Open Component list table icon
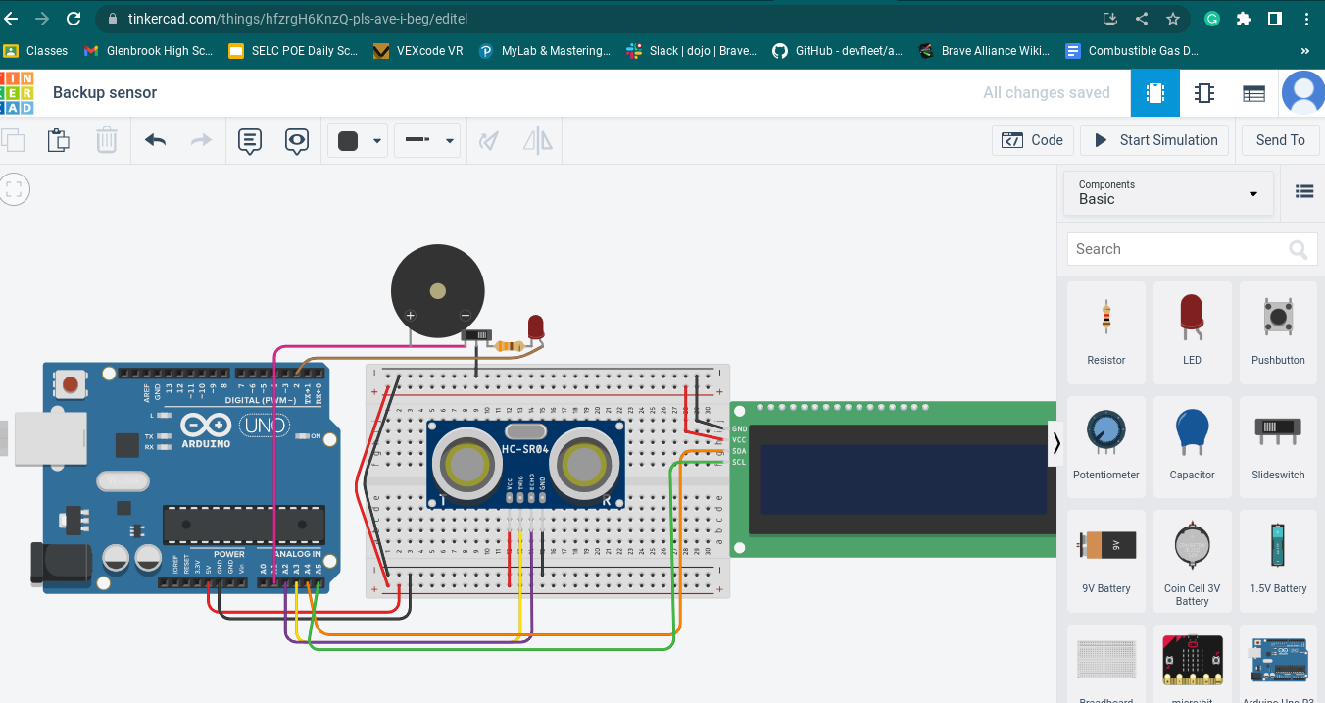Image resolution: width=1325 pixels, height=703 pixels. point(1252,93)
